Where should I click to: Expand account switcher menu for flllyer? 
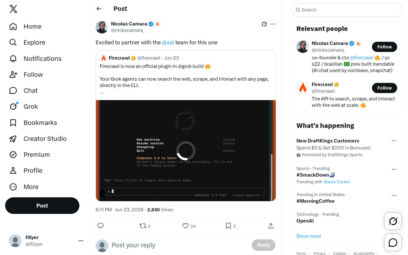(x=81, y=241)
